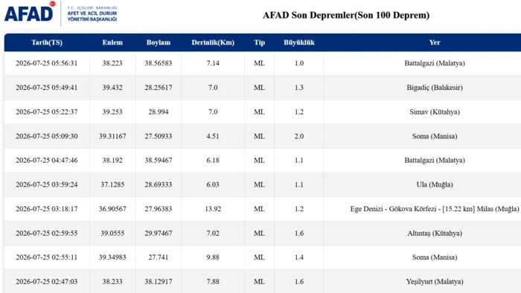Viewport: 521px width, 293px height.
Task: Click depth value 7.02
Action: coord(213,234)
